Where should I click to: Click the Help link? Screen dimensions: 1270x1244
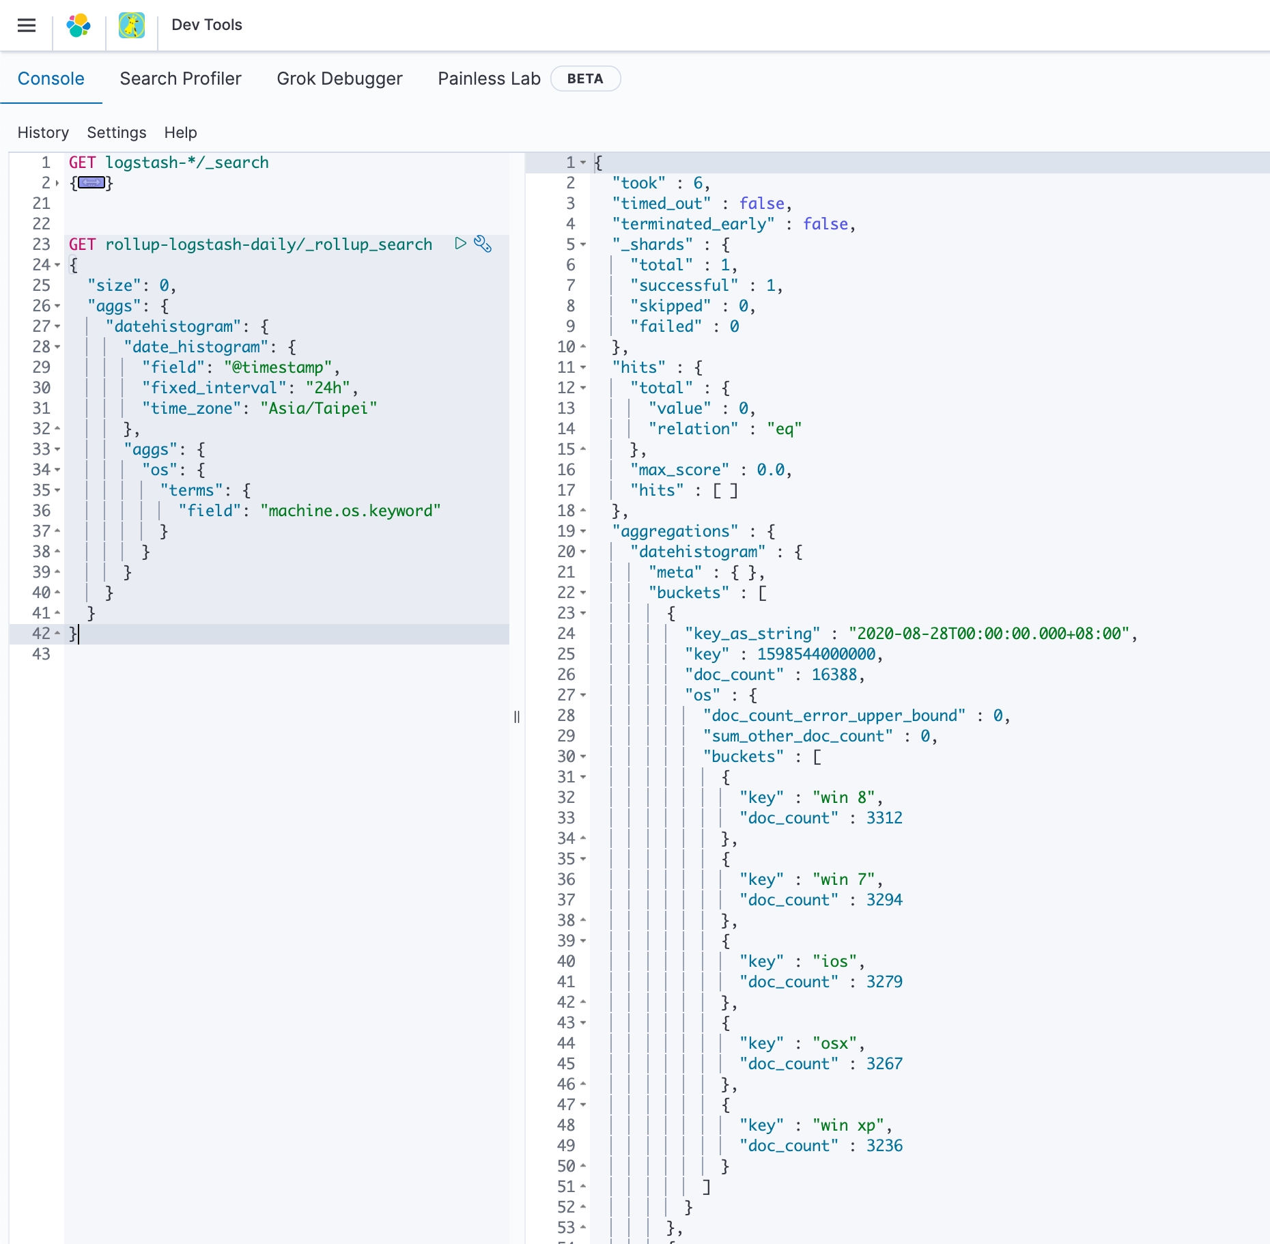tap(180, 132)
